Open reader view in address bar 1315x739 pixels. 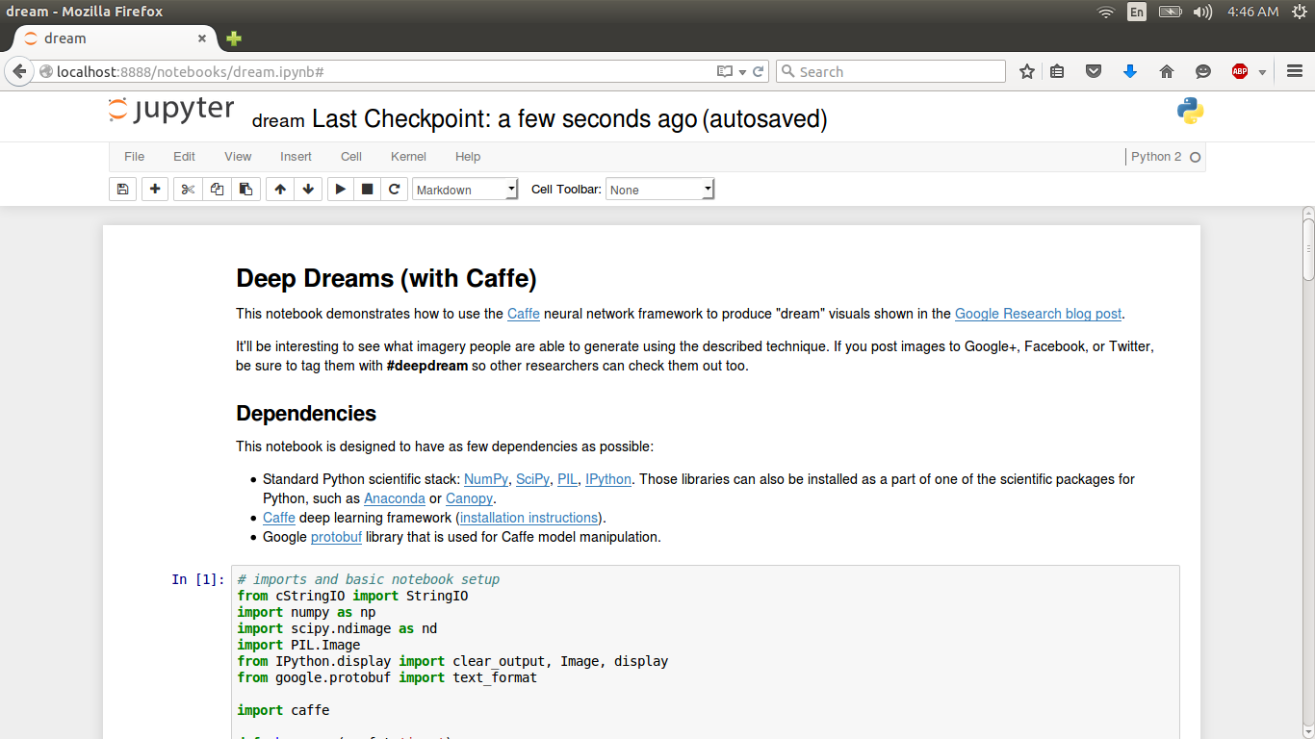click(725, 71)
